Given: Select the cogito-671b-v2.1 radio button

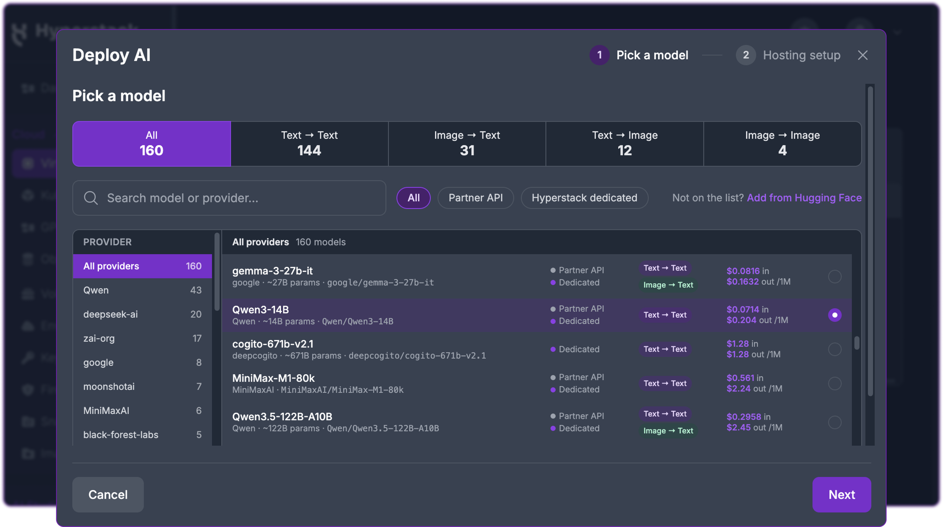Looking at the screenshot, I should 835,349.
